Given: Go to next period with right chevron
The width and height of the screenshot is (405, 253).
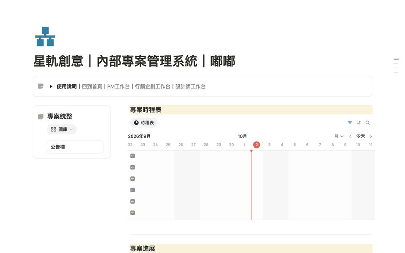Looking at the screenshot, I should click(371, 136).
